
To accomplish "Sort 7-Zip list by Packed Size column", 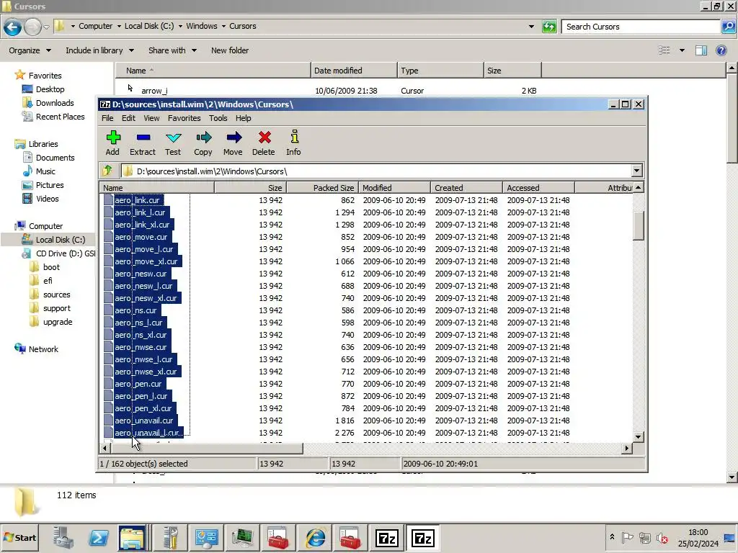I will point(322,188).
